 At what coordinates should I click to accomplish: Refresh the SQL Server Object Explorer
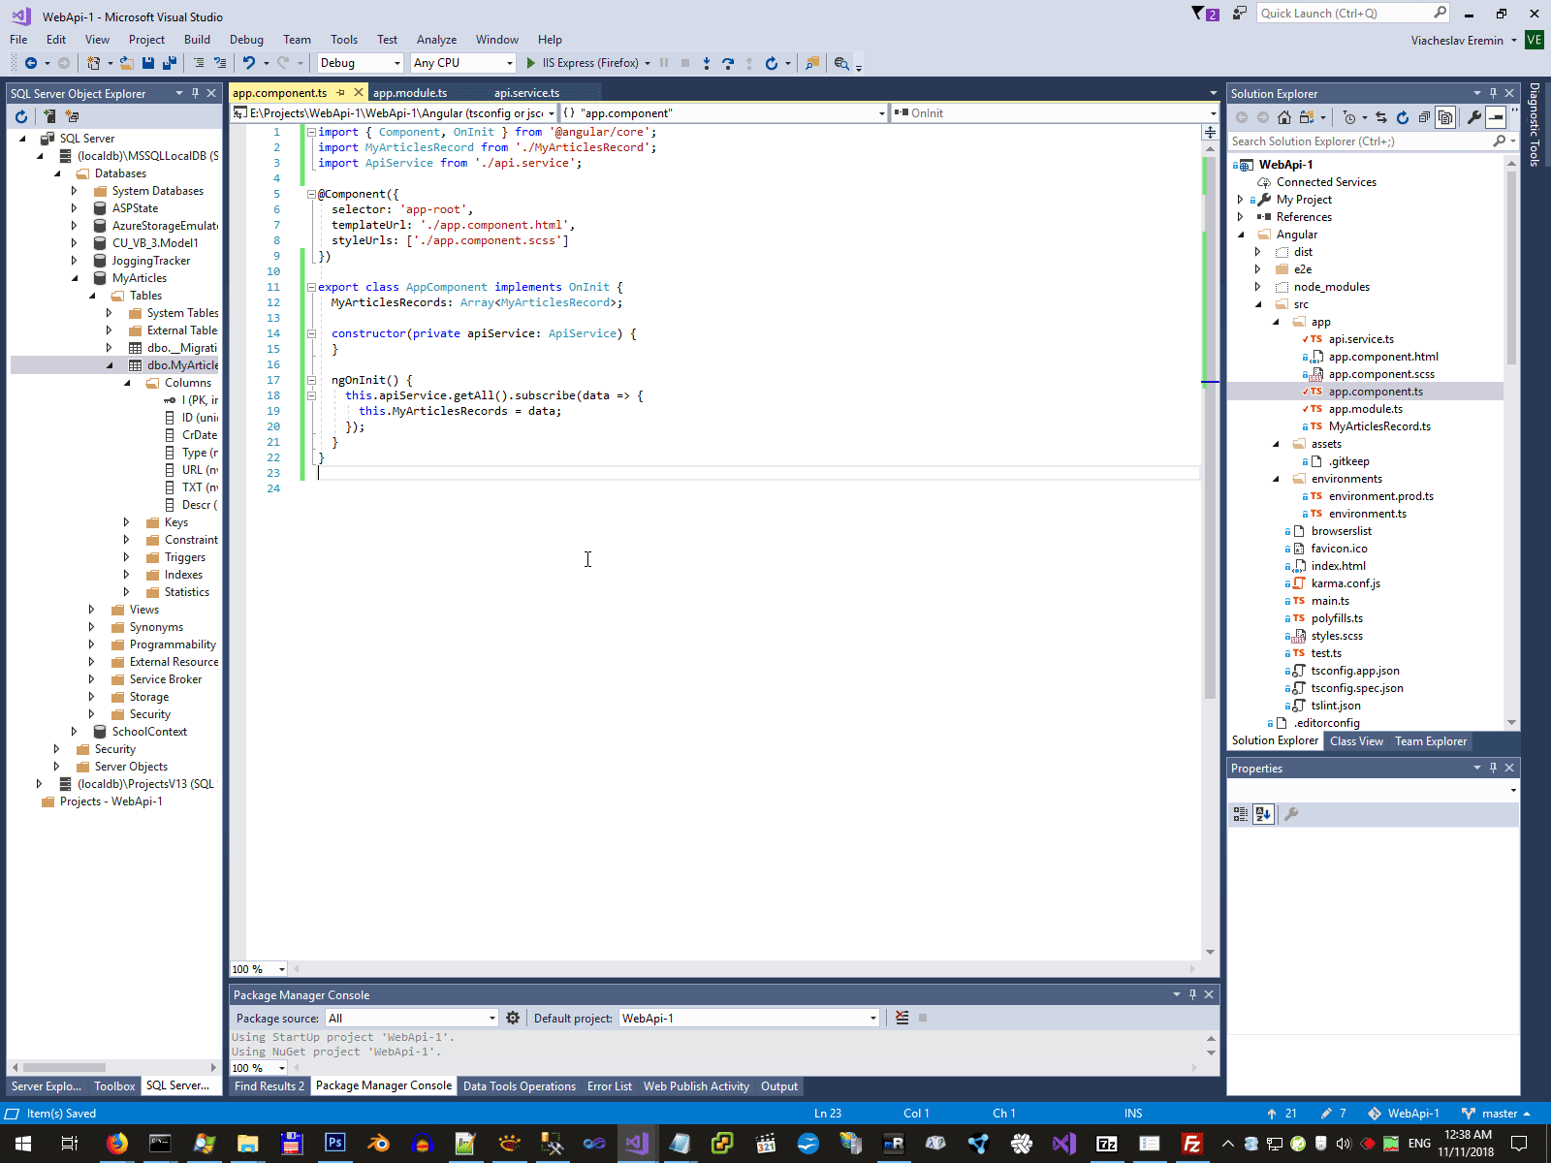click(21, 116)
